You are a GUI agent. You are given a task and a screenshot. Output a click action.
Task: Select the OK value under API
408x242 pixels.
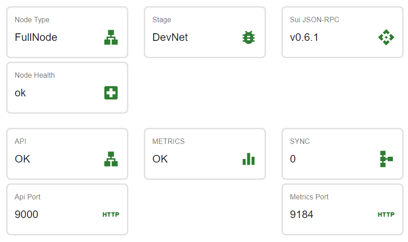tap(22, 159)
